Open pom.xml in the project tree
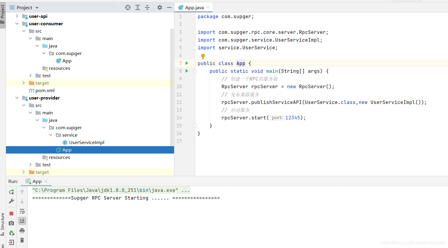The image size is (448, 248). (x=45, y=90)
